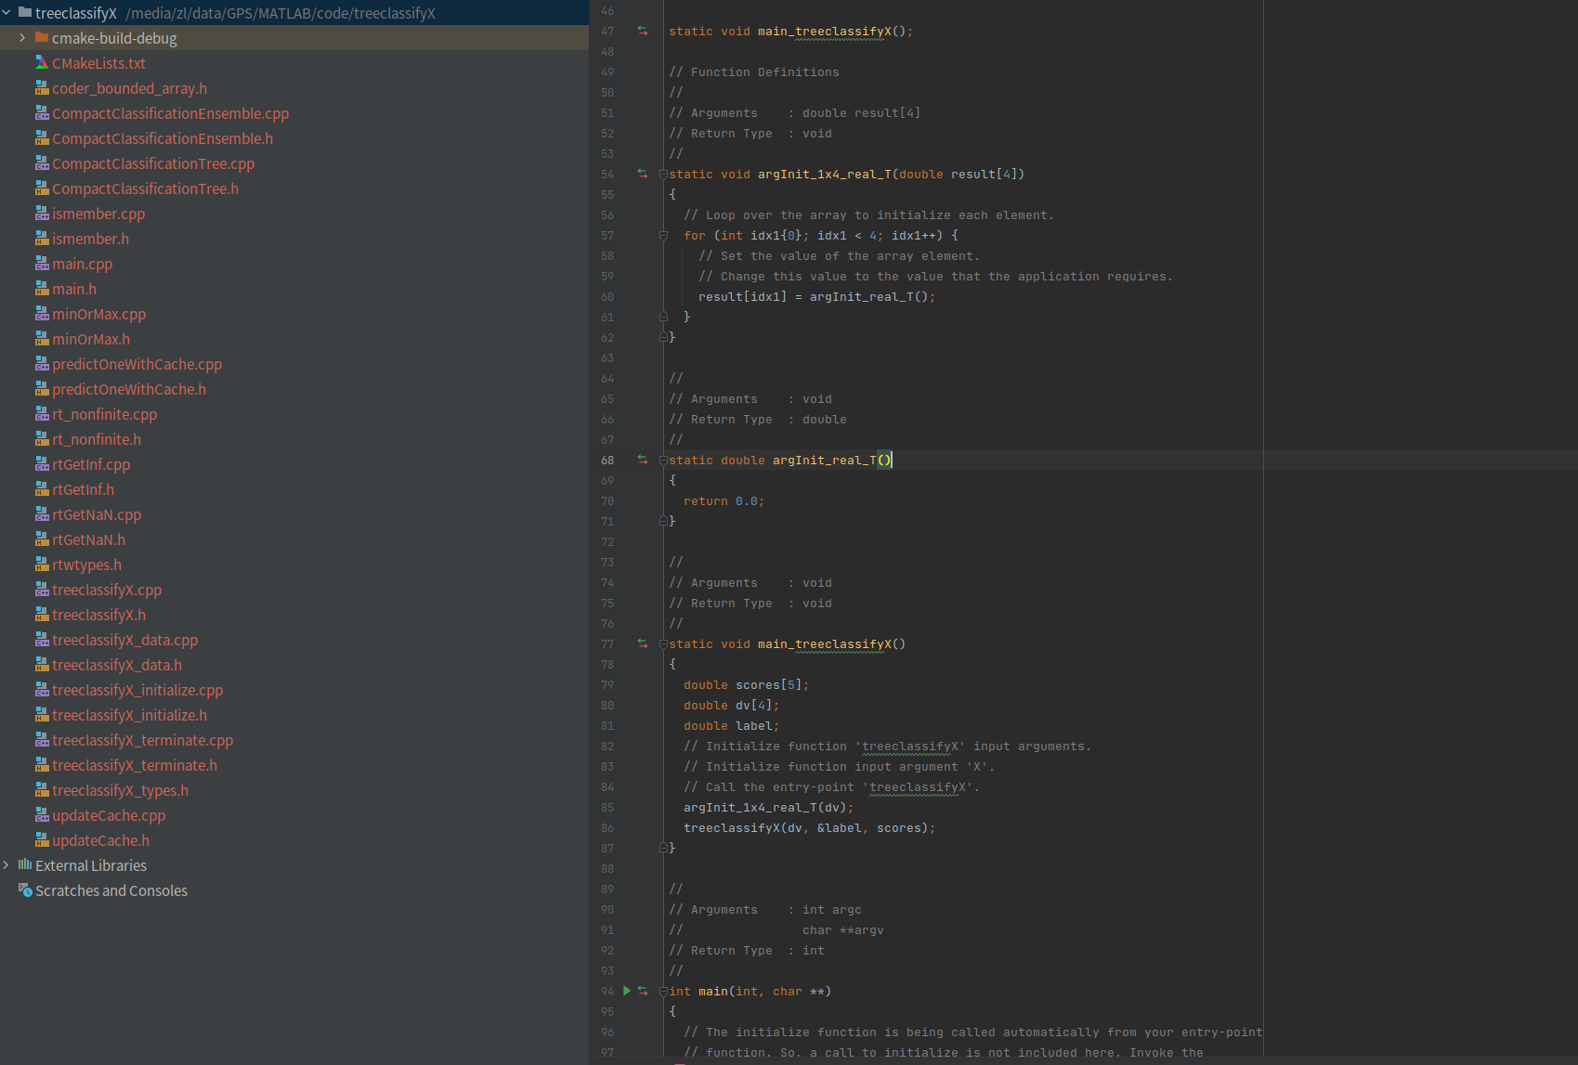The width and height of the screenshot is (1578, 1065).
Task: Open treeclassifyX_terminate.cpp file
Action: click(x=142, y=740)
